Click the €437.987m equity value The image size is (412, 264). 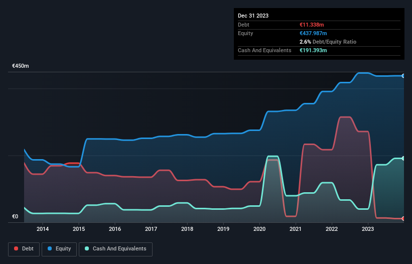pos(313,33)
